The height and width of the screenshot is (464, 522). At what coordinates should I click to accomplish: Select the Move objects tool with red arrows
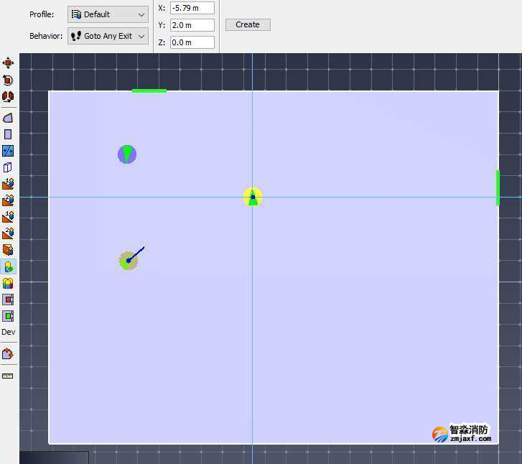[8, 63]
